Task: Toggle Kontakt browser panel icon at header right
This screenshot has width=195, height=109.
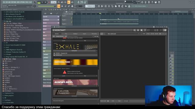Action: pyautogui.click(x=165, y=30)
